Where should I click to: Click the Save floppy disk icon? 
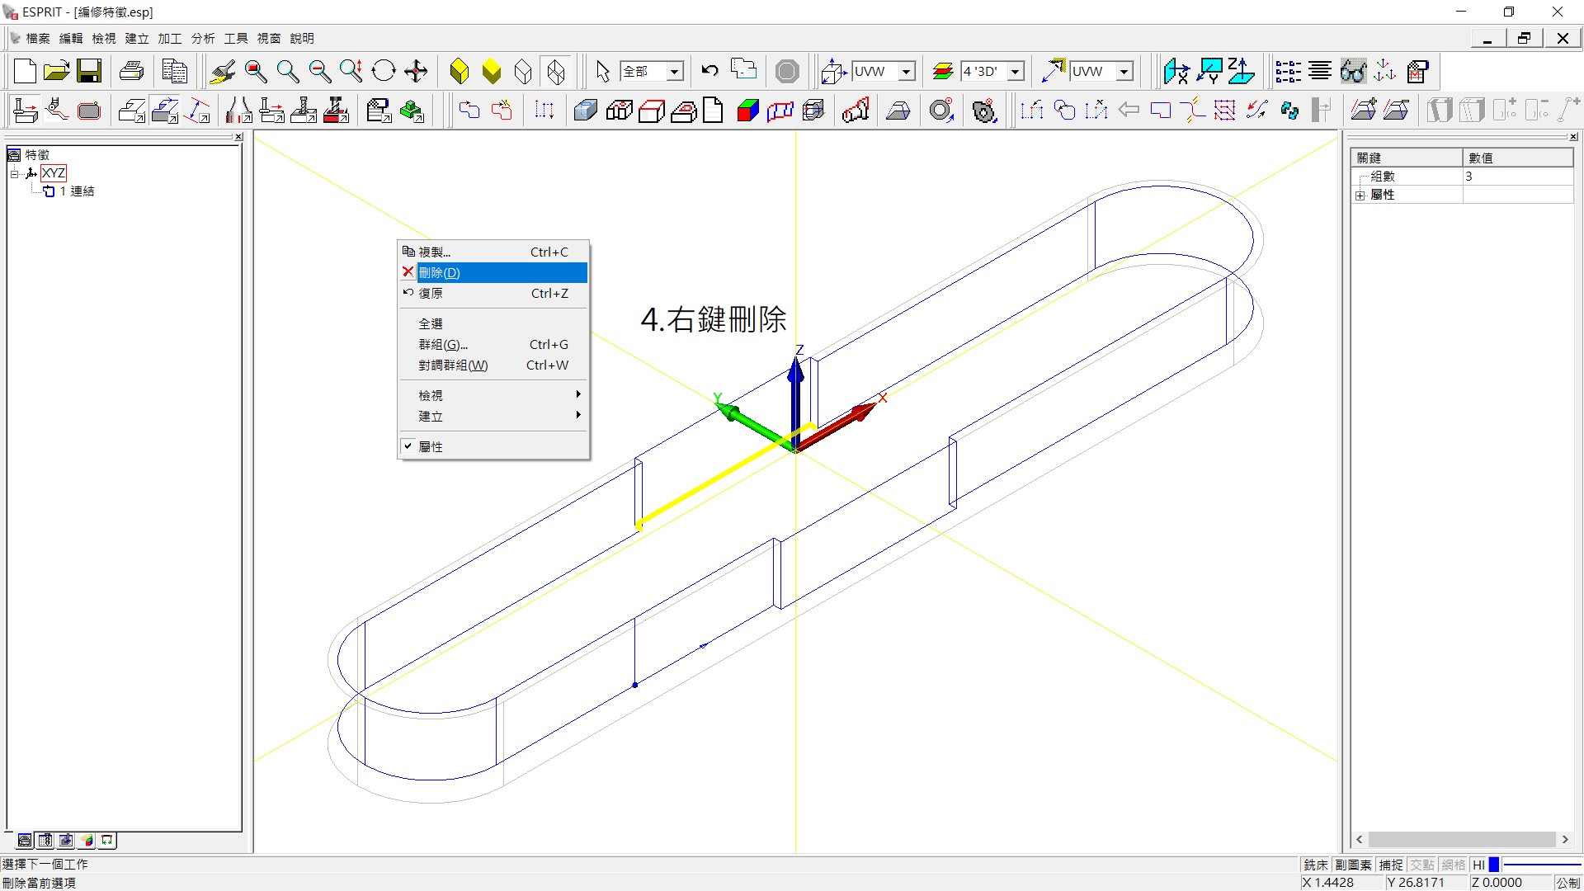[x=89, y=71]
